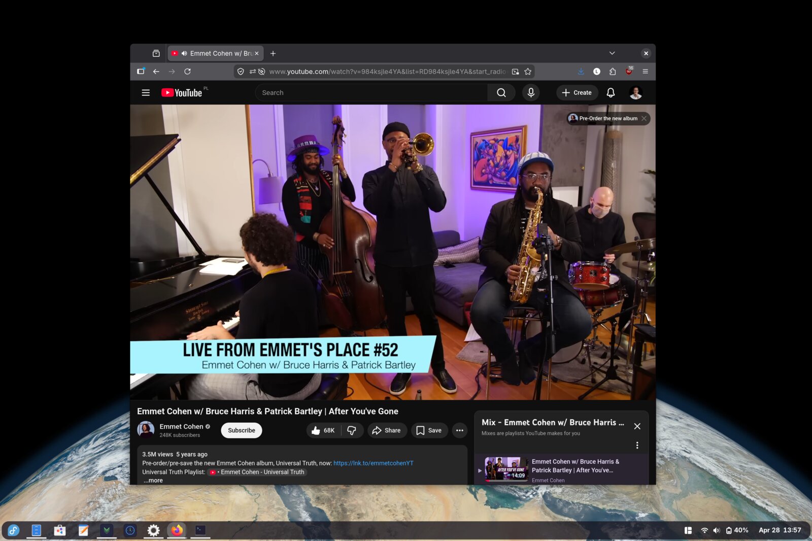Open a new browser tab
The width and height of the screenshot is (812, 541).
[273, 53]
